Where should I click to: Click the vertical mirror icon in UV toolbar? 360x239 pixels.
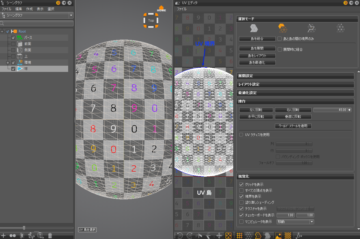[209, 235]
